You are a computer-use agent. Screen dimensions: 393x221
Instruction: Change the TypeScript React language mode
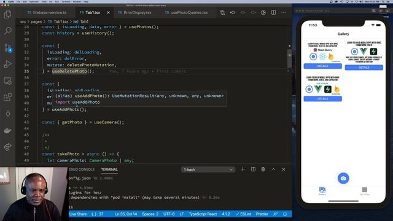click(x=203, y=214)
